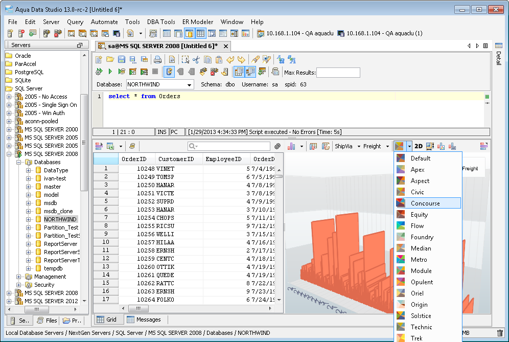Select the Metro palette option
This screenshot has width=509, height=342.
click(428, 260)
